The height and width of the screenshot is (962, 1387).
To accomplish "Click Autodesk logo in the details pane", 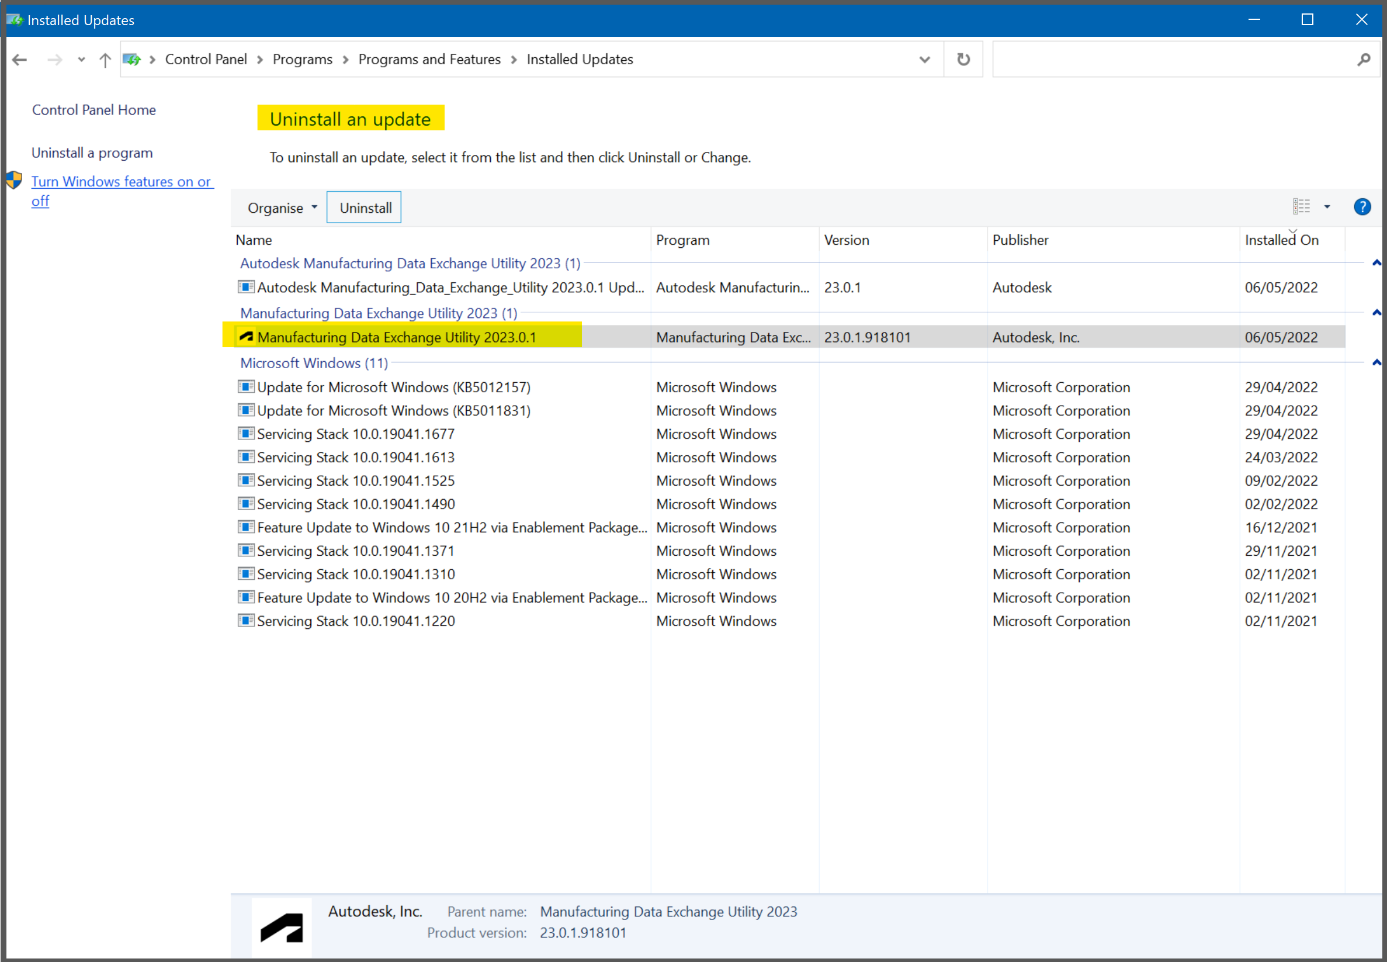I will click(282, 927).
